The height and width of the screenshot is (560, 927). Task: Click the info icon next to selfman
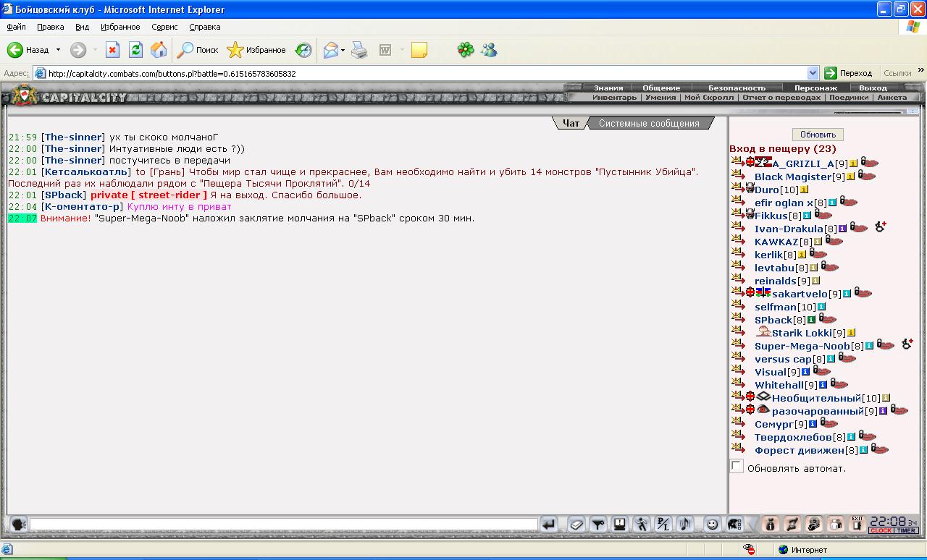click(821, 307)
